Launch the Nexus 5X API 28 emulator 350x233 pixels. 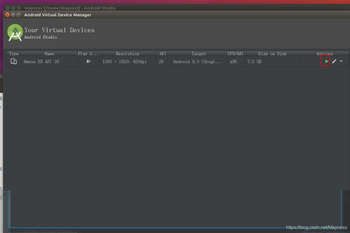pyautogui.click(x=327, y=61)
